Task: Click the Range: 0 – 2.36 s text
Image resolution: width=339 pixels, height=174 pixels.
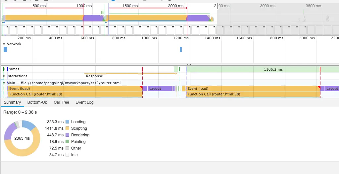Action: pos(20,112)
